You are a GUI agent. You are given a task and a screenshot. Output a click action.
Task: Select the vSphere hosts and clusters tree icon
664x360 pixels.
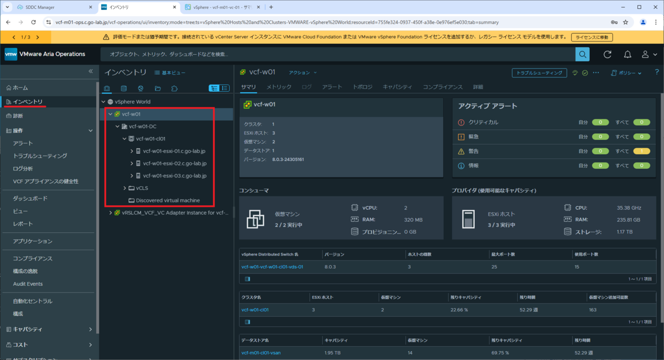[107, 88]
